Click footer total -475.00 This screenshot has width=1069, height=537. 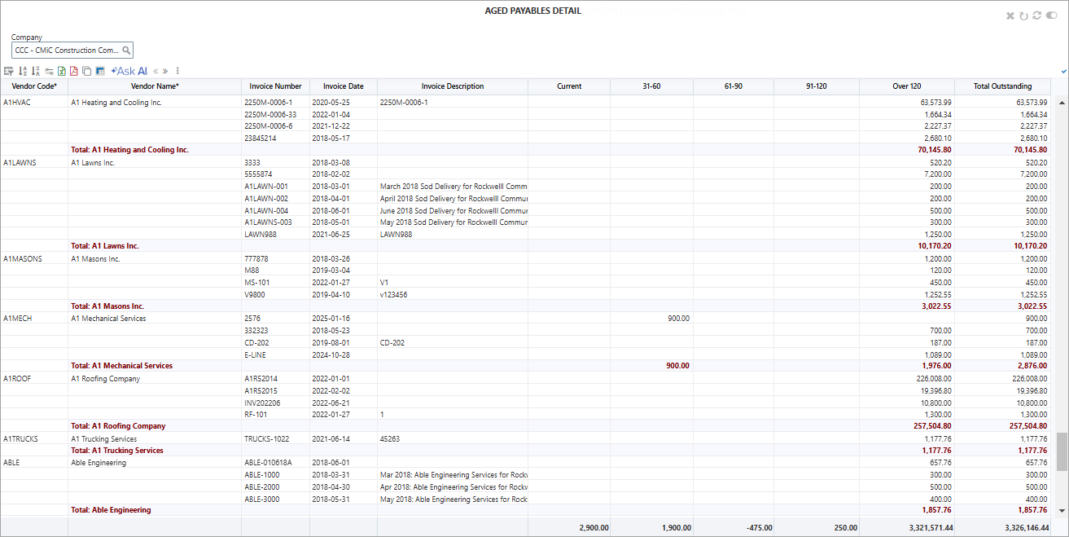758,528
